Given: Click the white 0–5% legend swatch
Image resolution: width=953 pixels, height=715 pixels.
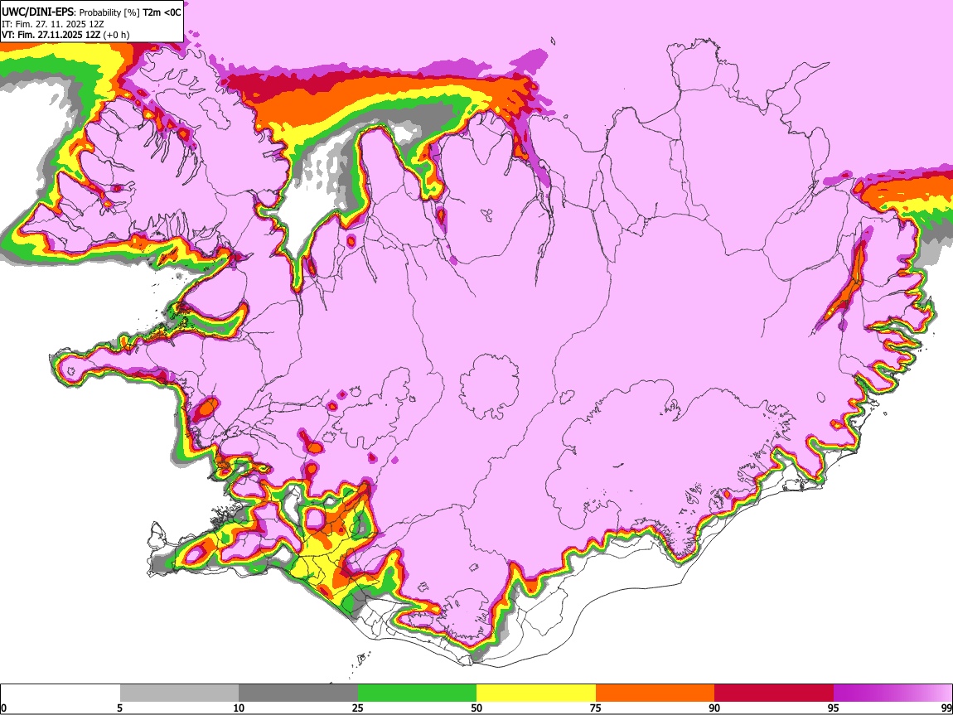Looking at the screenshot, I should tap(60, 693).
